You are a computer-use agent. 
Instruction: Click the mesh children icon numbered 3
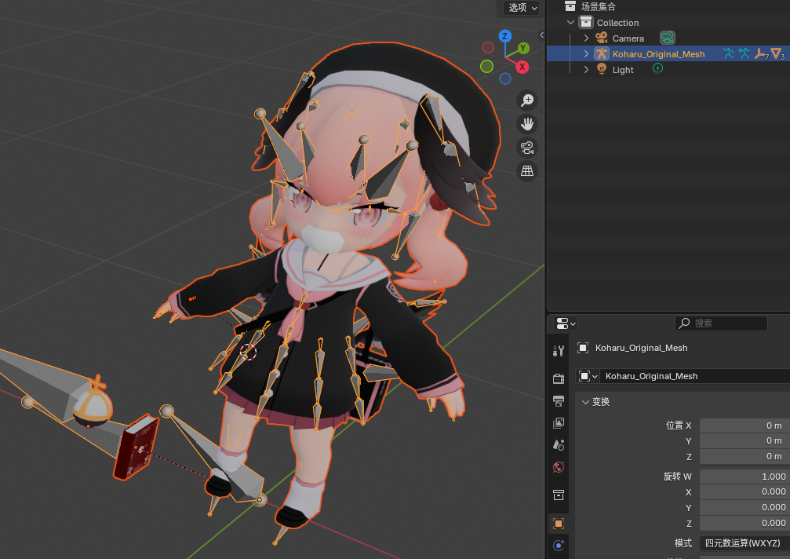click(x=777, y=53)
